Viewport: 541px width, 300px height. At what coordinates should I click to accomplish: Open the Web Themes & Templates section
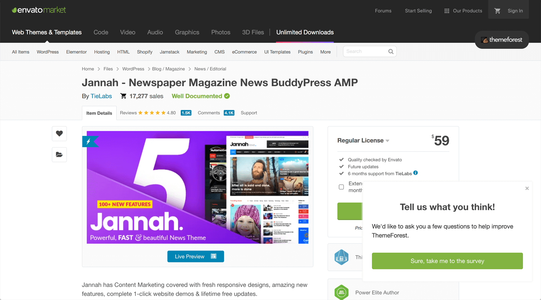coord(47,32)
